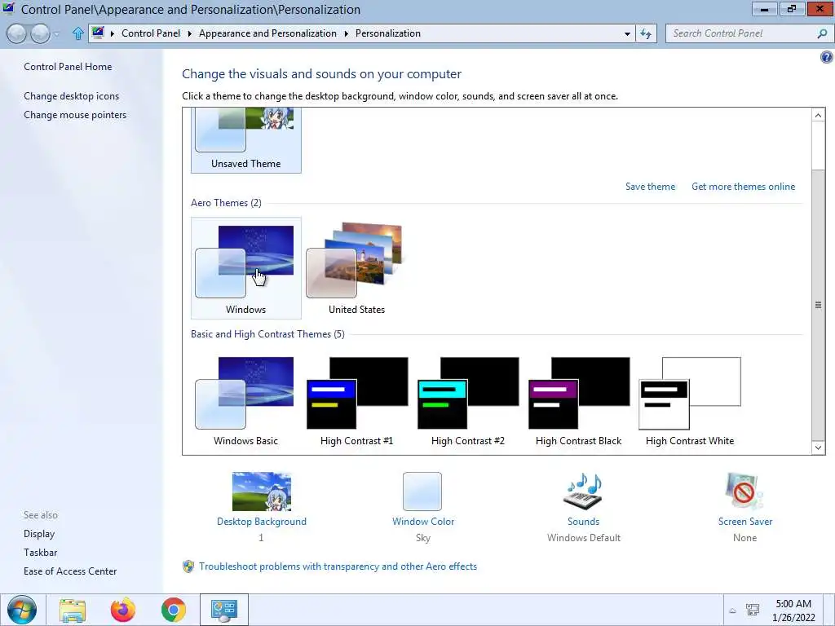835x626 pixels.
Task: Expand arrow before Control Panel breadcrumb
Action: (x=112, y=33)
